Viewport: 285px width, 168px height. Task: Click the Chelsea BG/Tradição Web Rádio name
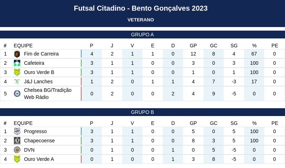click(48, 94)
